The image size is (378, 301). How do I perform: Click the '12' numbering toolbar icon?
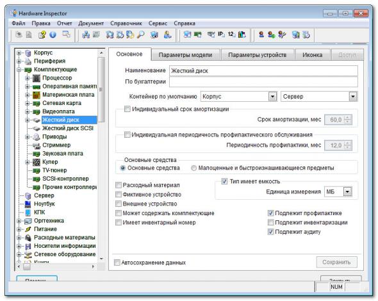(231, 35)
